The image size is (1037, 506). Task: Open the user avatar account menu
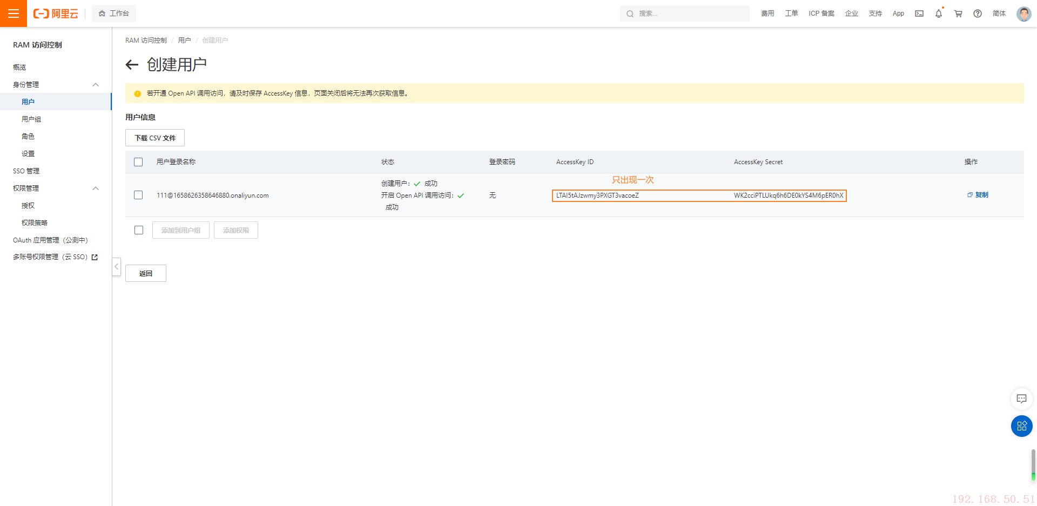pos(1024,14)
